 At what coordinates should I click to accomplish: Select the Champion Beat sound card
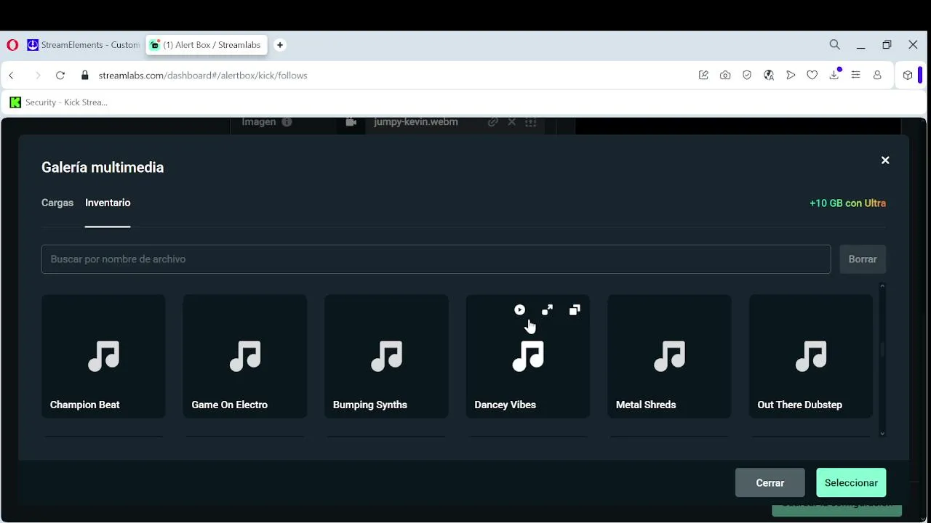[x=103, y=356]
